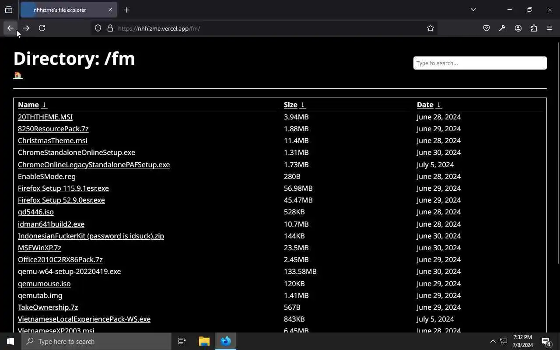Bookmark this page with the star
560x350 pixels.
tap(430, 28)
